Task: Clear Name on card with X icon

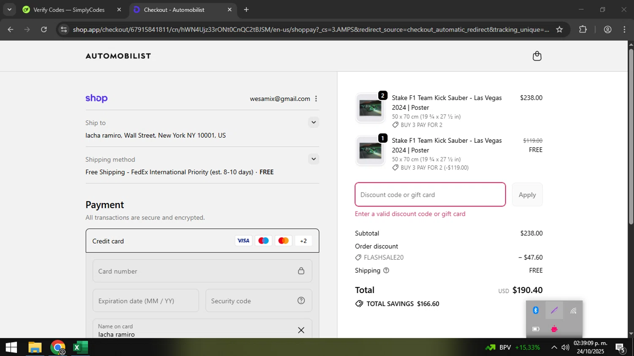Action: point(301,330)
